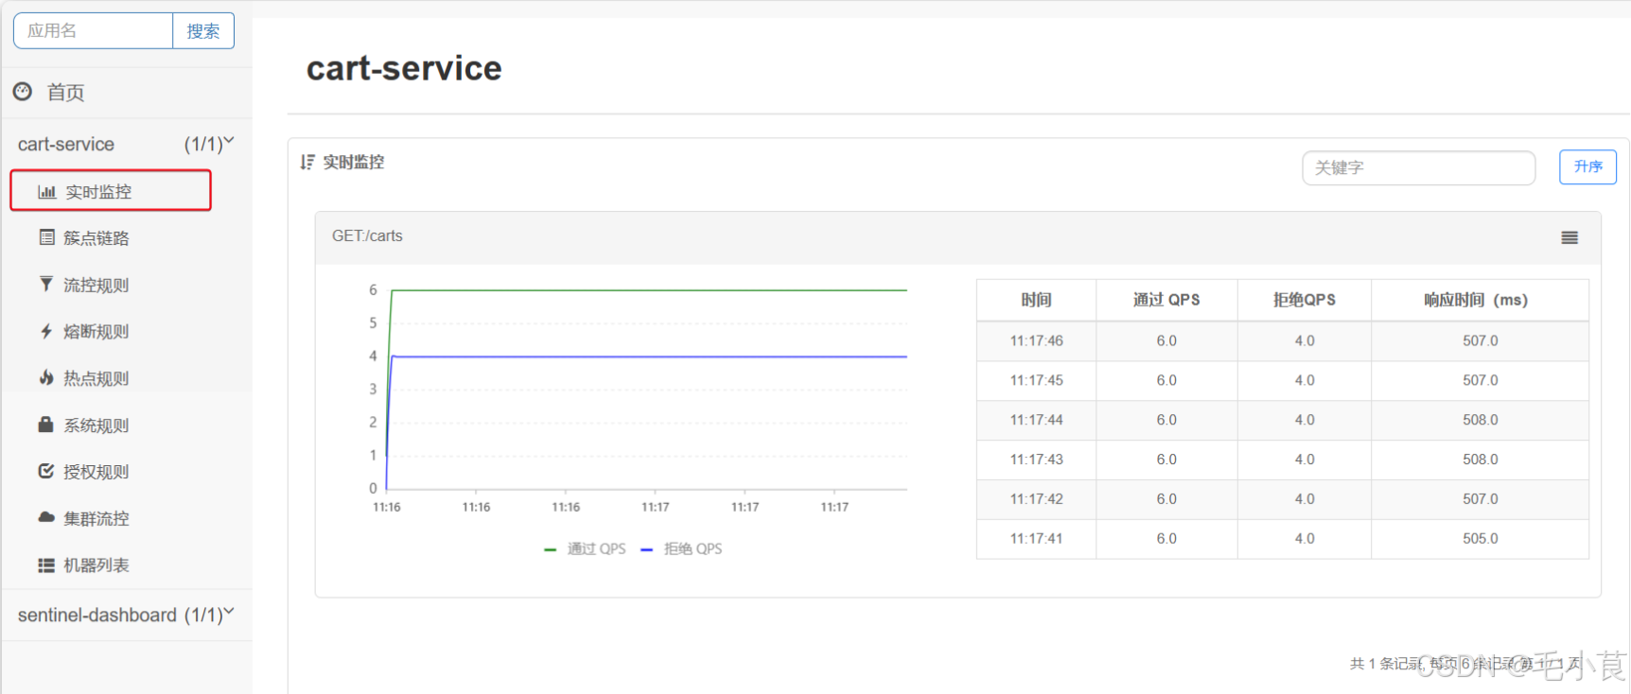
Task: Click the home dashboard icon beside 首页
Action: click(x=23, y=92)
